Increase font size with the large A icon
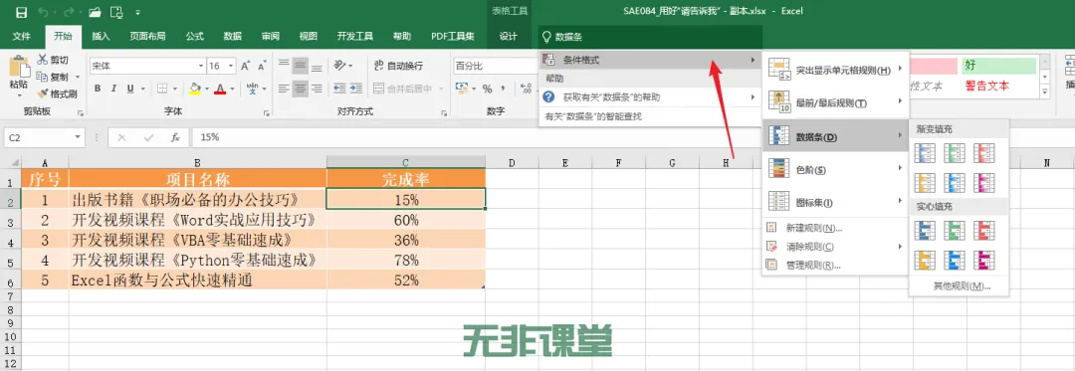1075x371 pixels. [245, 67]
